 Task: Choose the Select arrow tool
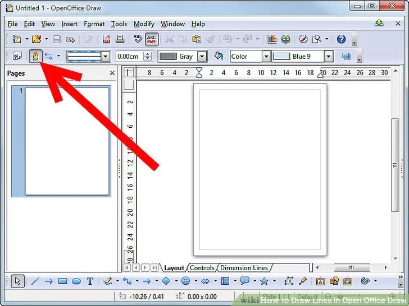(18, 281)
